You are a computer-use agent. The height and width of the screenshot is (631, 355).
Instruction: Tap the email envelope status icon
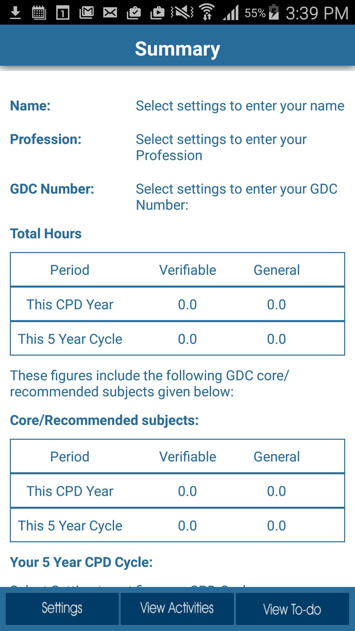pyautogui.click(x=110, y=13)
